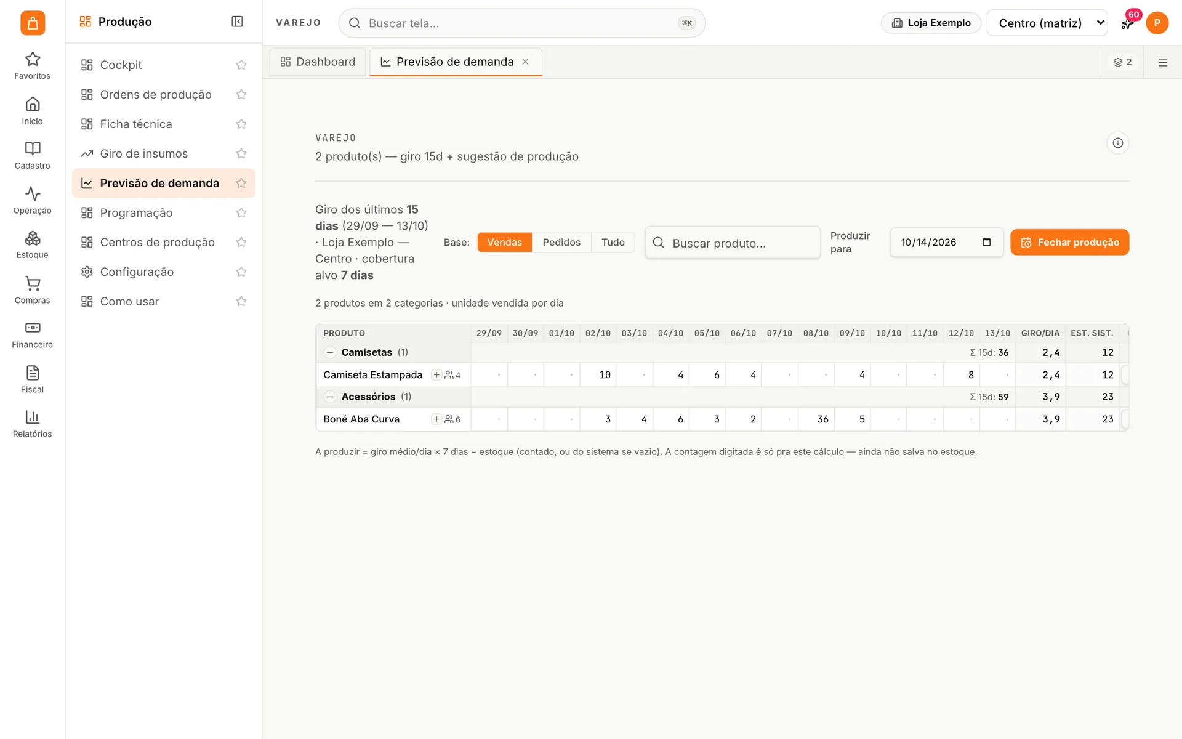
Task: Favorite the Cockpit menu item
Action: [x=241, y=65]
